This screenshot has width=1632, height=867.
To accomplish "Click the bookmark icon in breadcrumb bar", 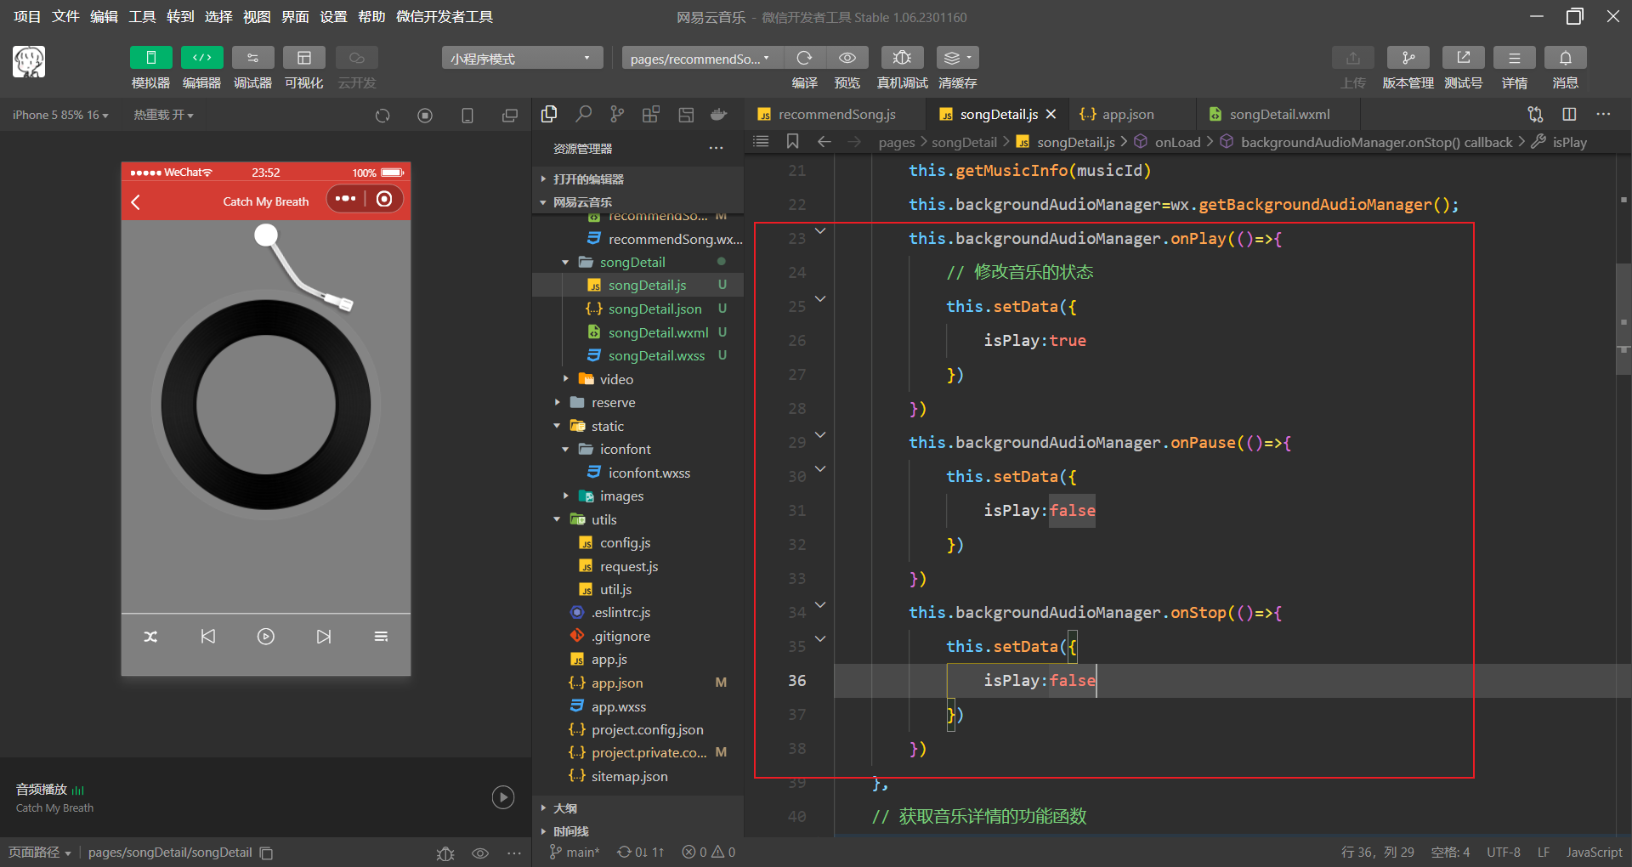I will tap(792, 141).
